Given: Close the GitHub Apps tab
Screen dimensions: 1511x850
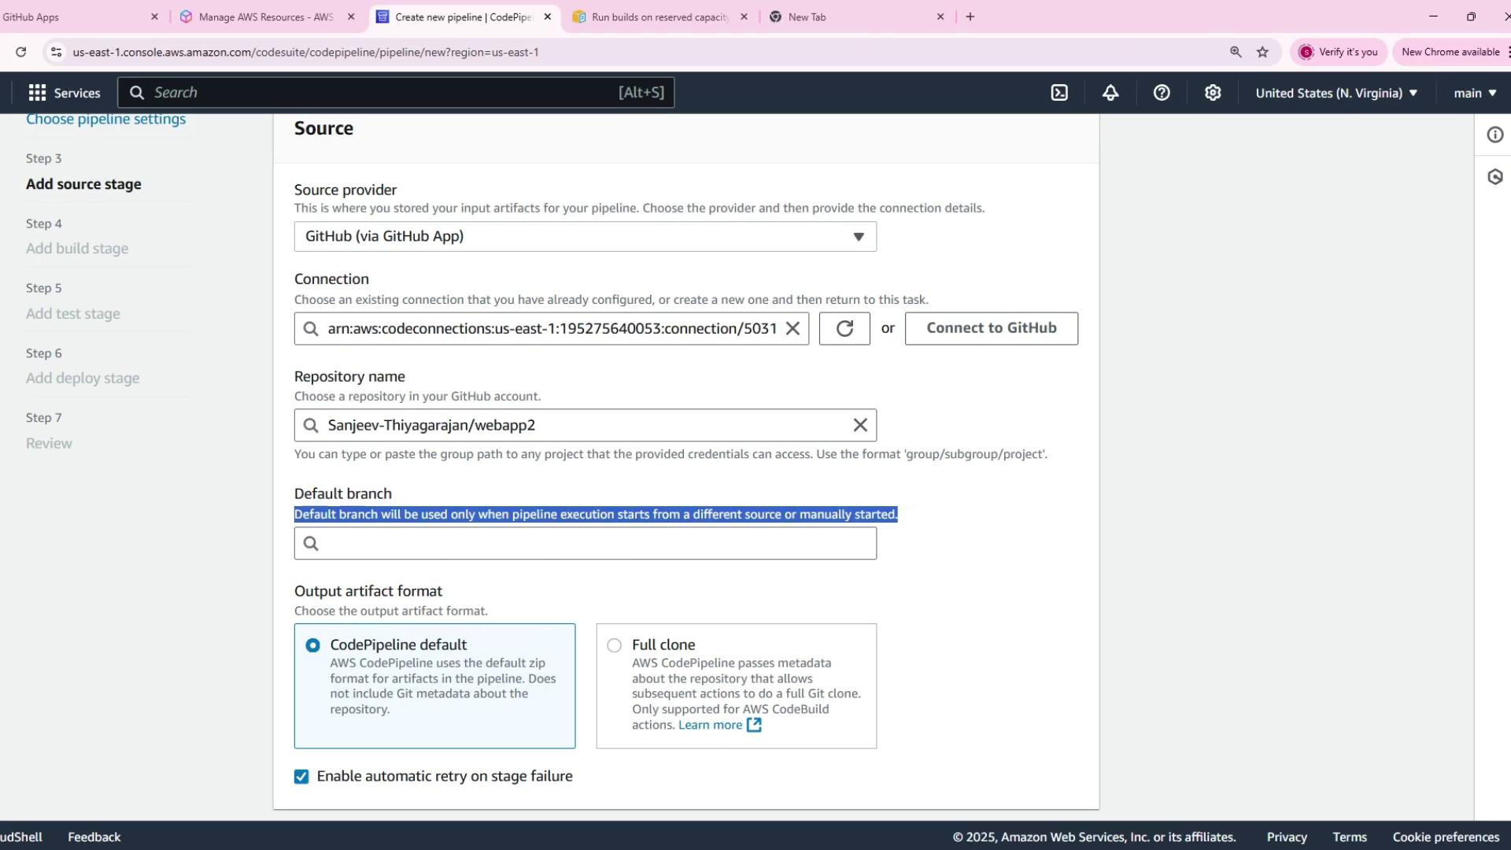Looking at the screenshot, I should click(154, 17).
